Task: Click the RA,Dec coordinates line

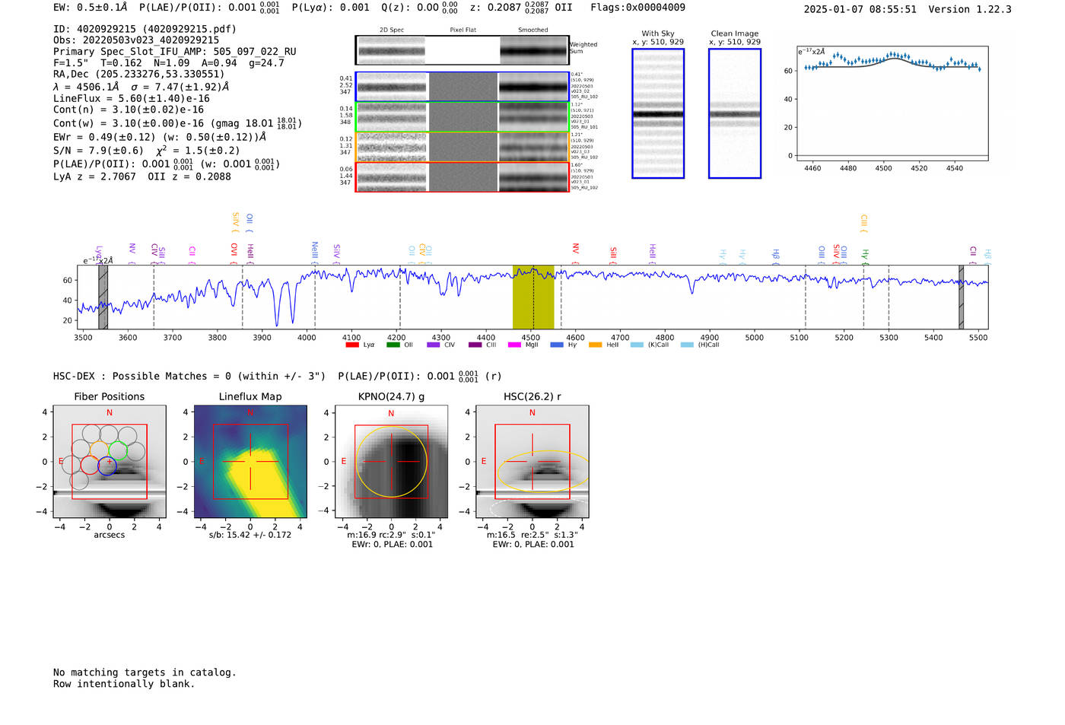Action: point(139,75)
